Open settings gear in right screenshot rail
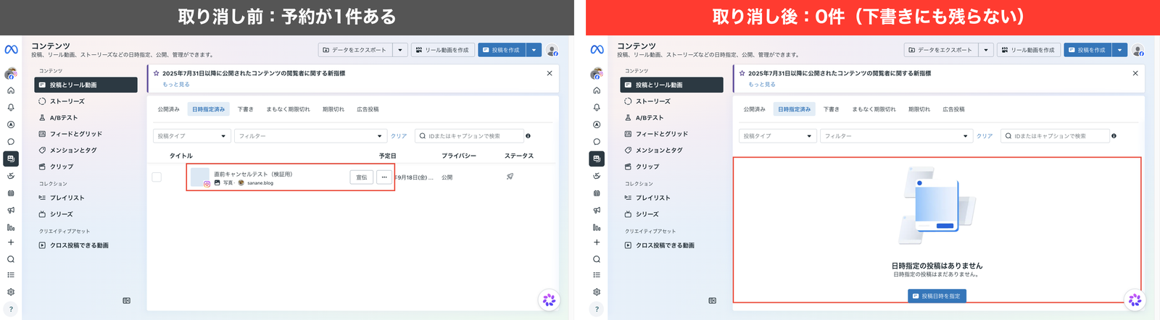 pos(597,292)
